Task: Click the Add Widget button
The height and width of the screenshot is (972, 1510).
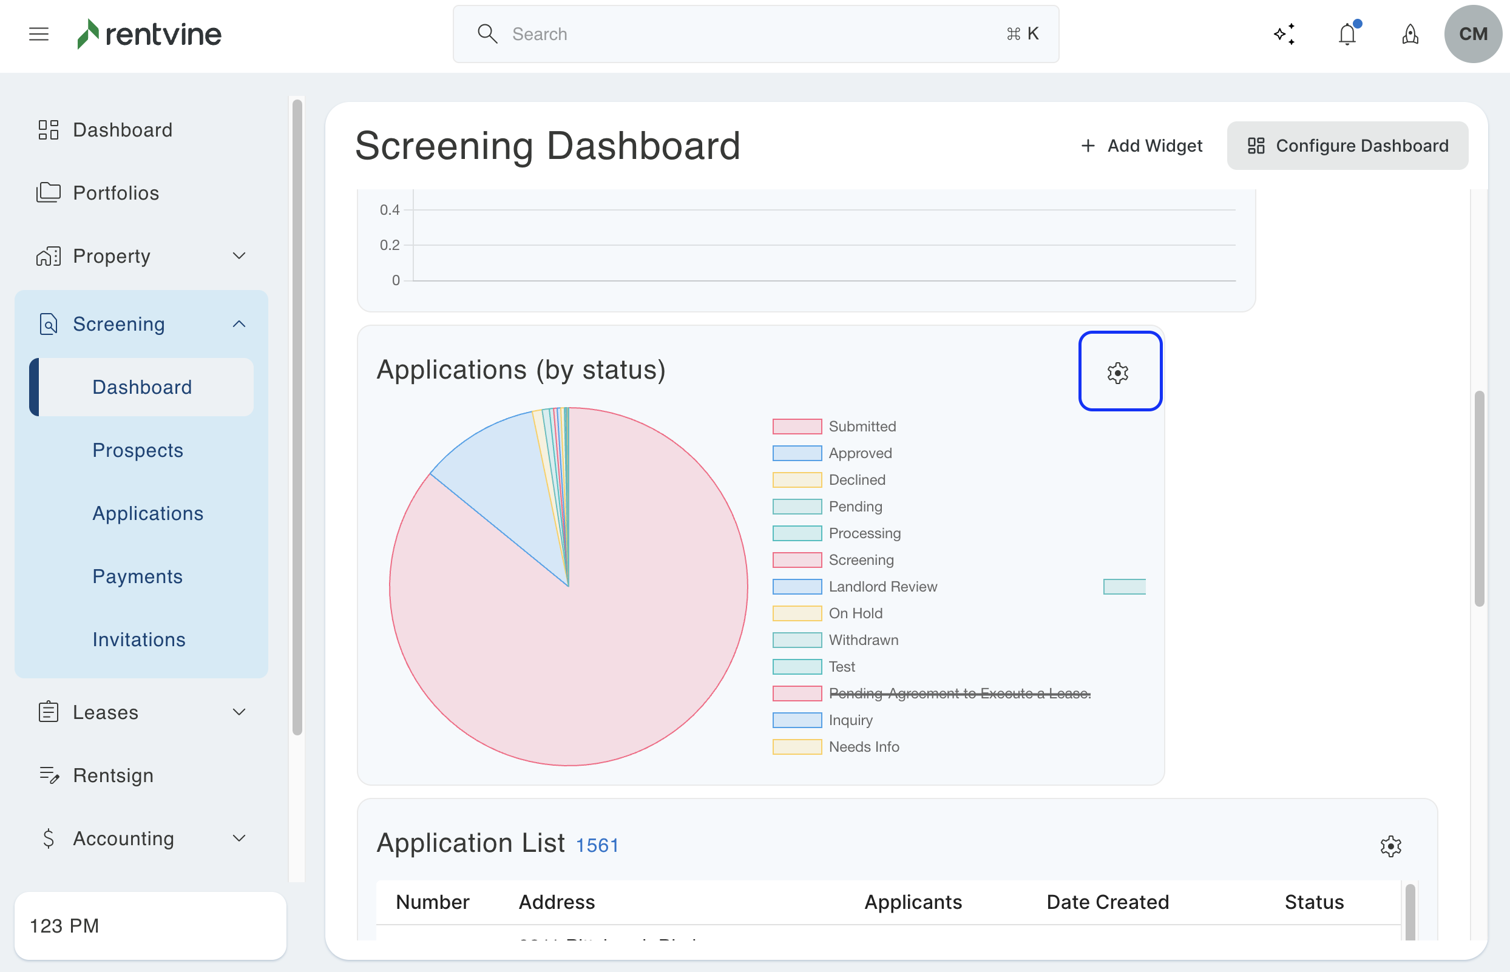Action: 1142,146
